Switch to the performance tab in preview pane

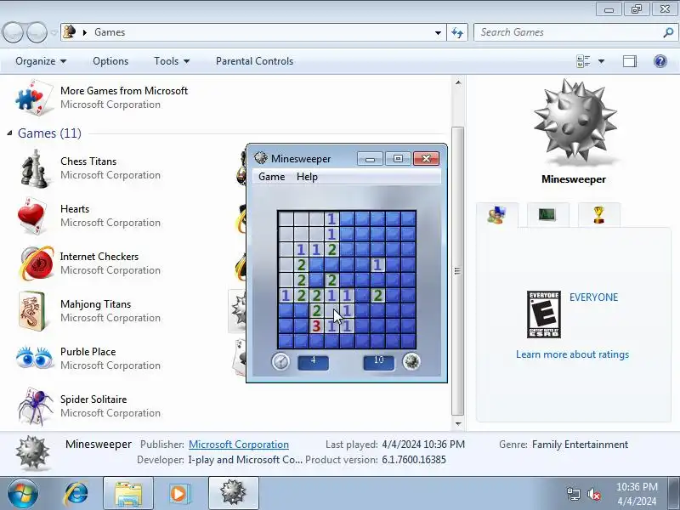[x=547, y=214]
